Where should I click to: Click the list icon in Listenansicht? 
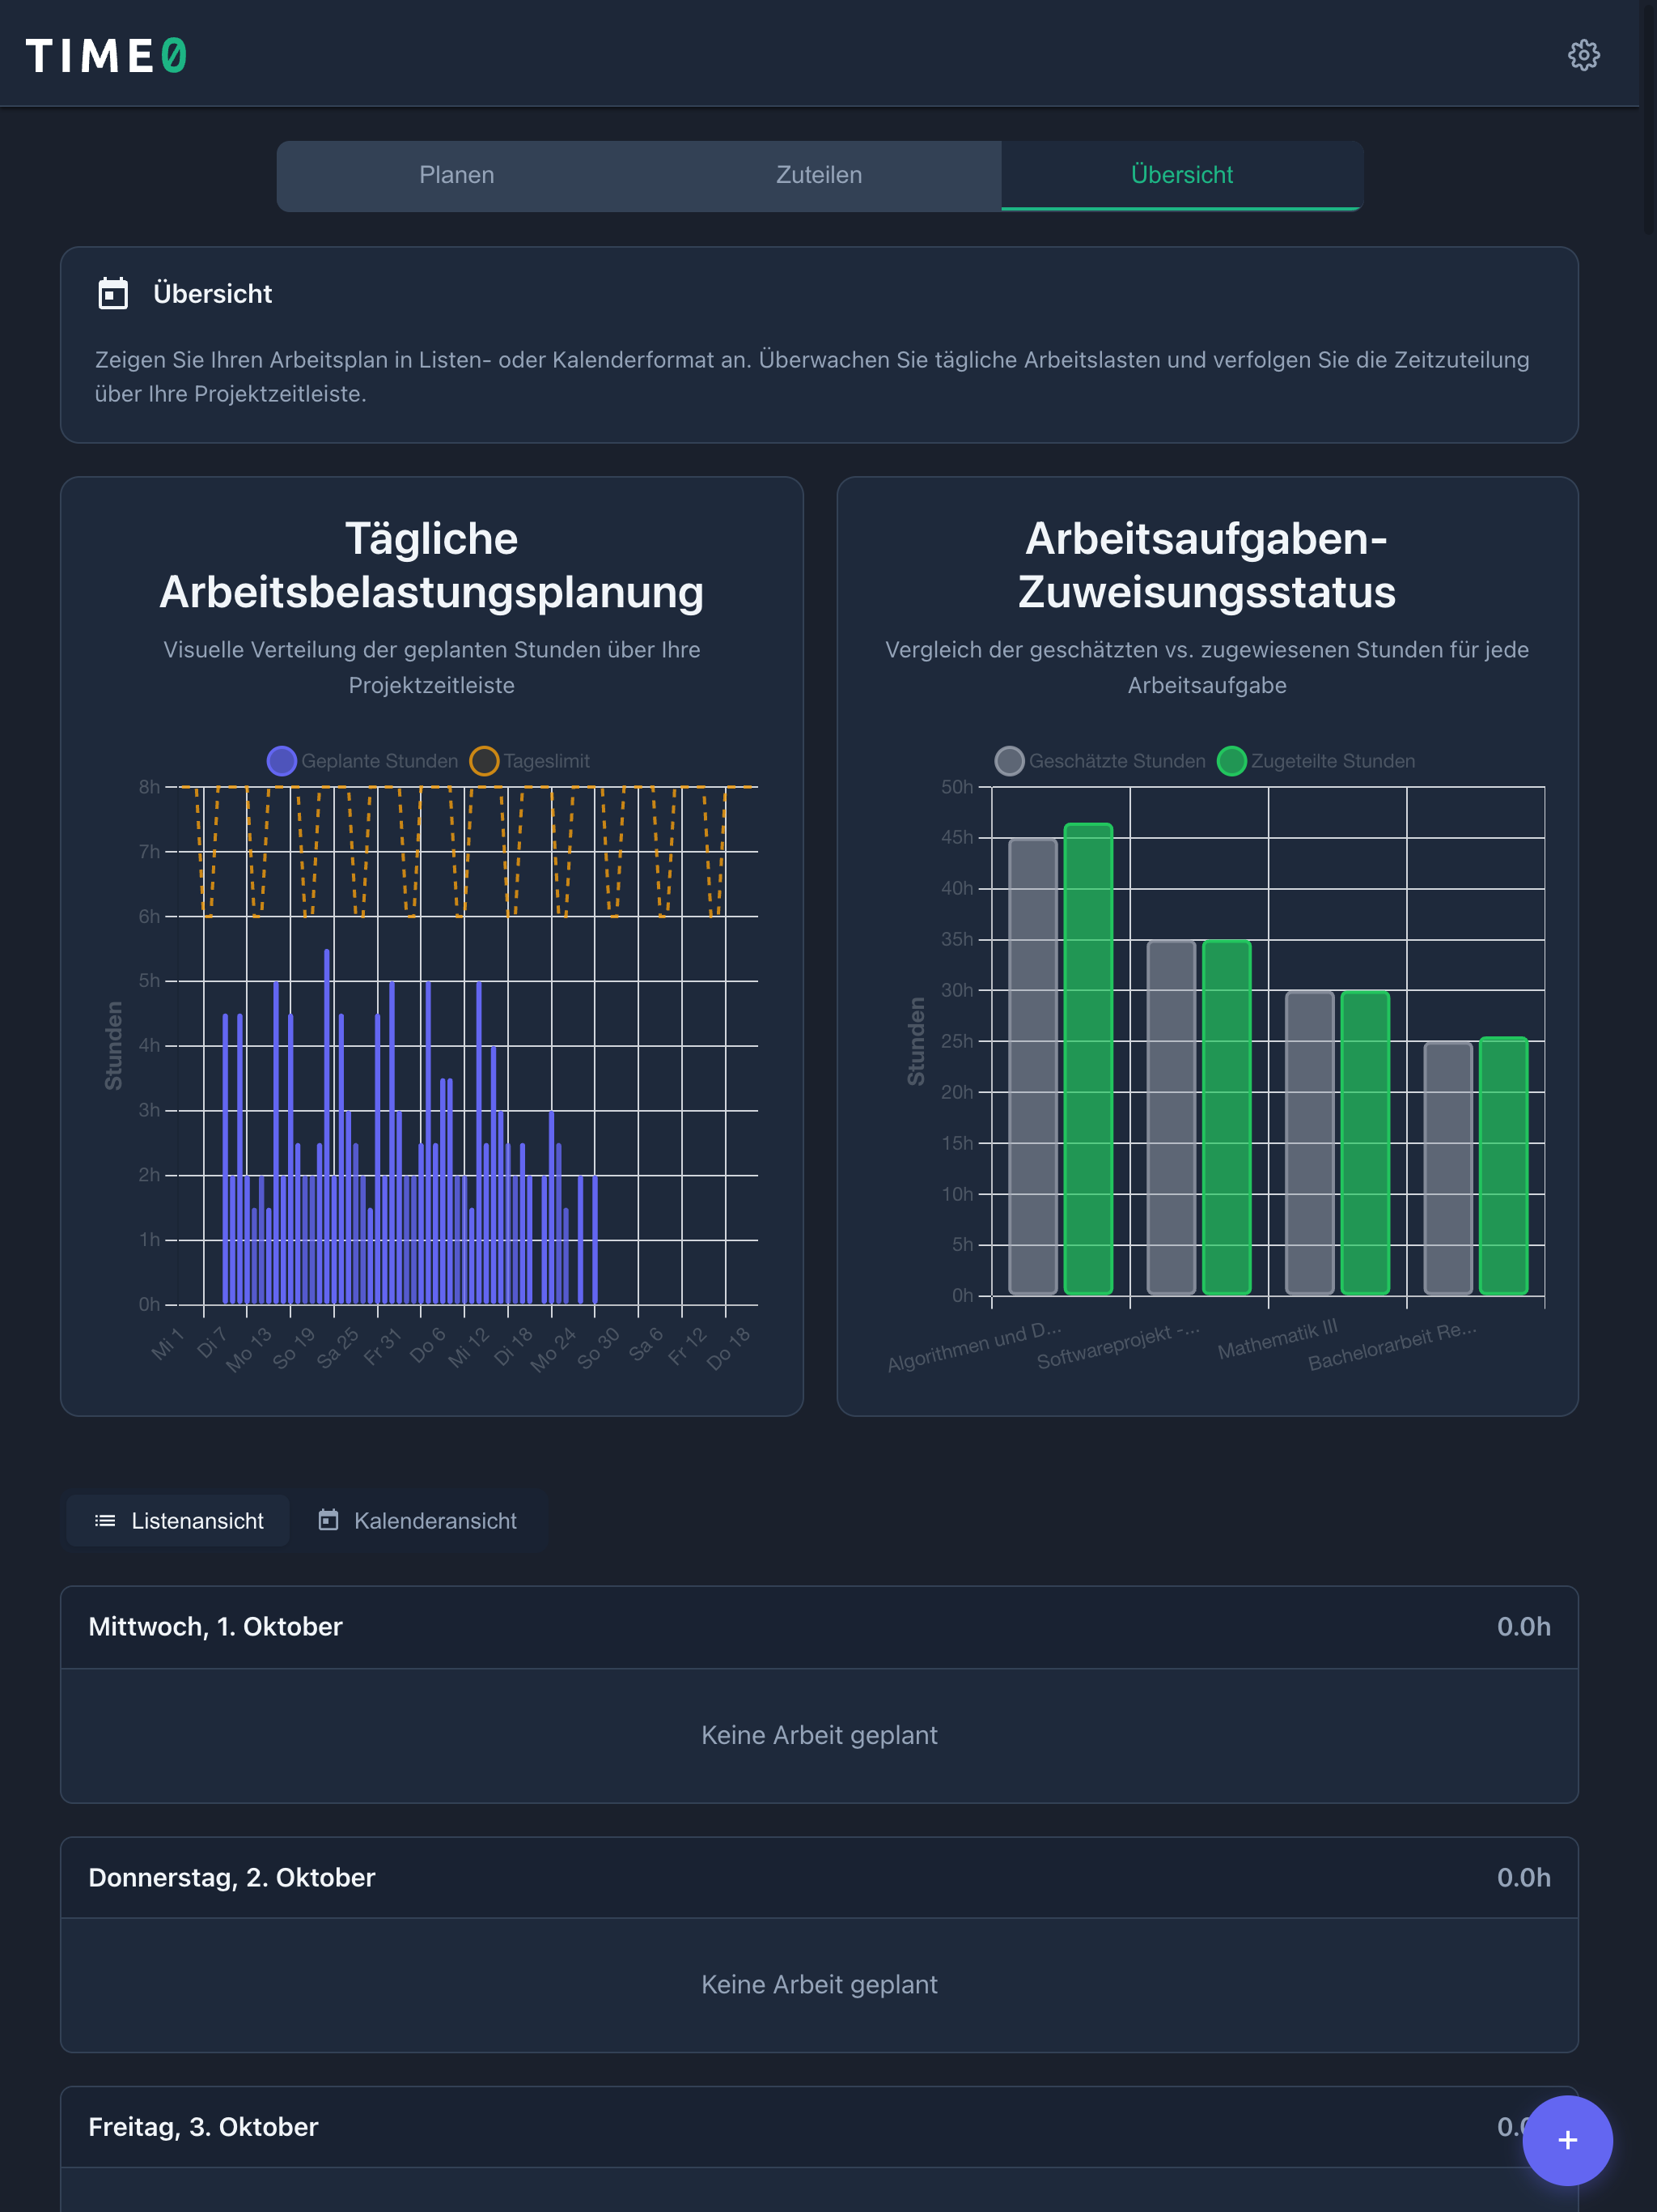tap(105, 1521)
